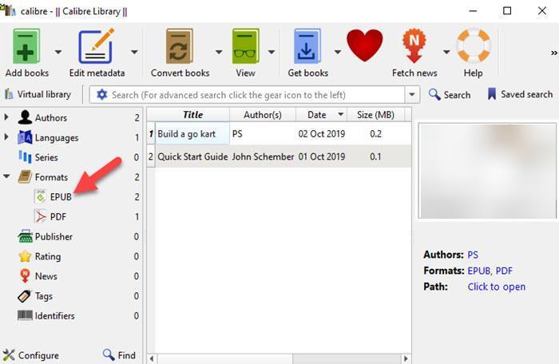This screenshot has width=559, height=364.
Task: Click the '0.1' size cell
Action: [x=376, y=156]
